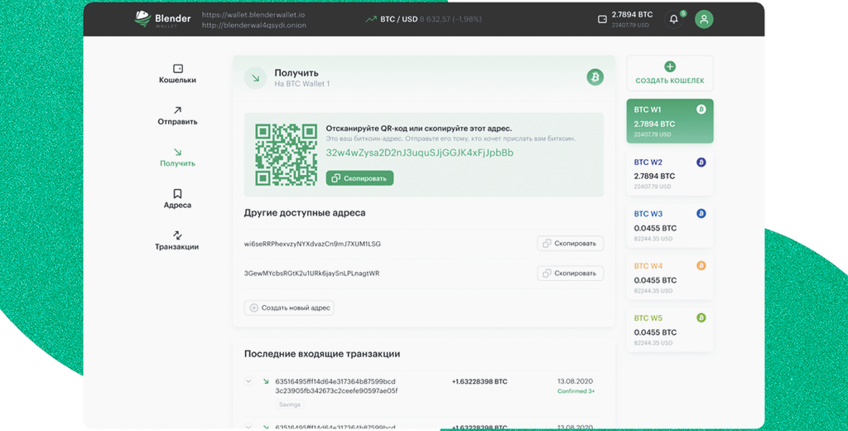This screenshot has height=431, width=848.
Task: Select the BTC W2 wallet card
Action: click(x=669, y=173)
